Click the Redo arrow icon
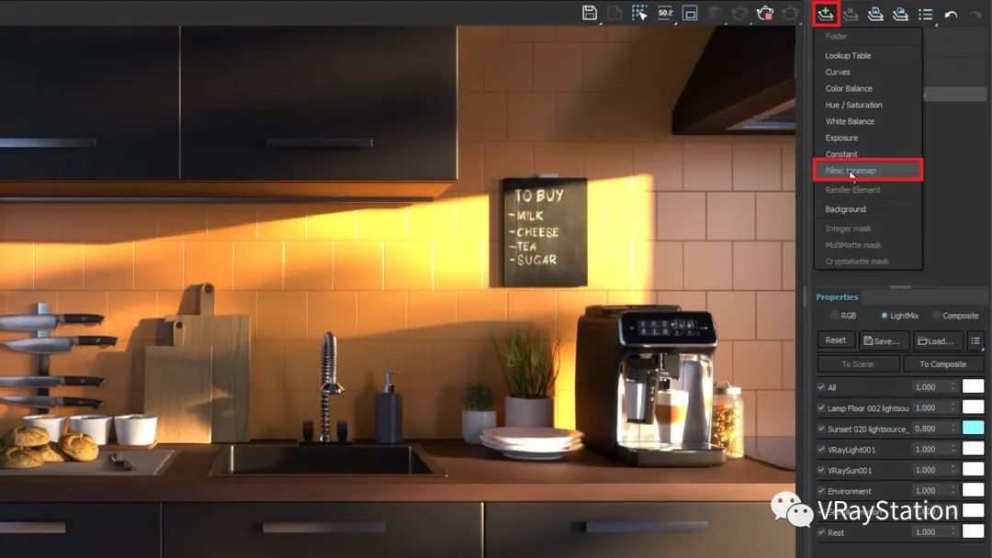 coord(975,14)
